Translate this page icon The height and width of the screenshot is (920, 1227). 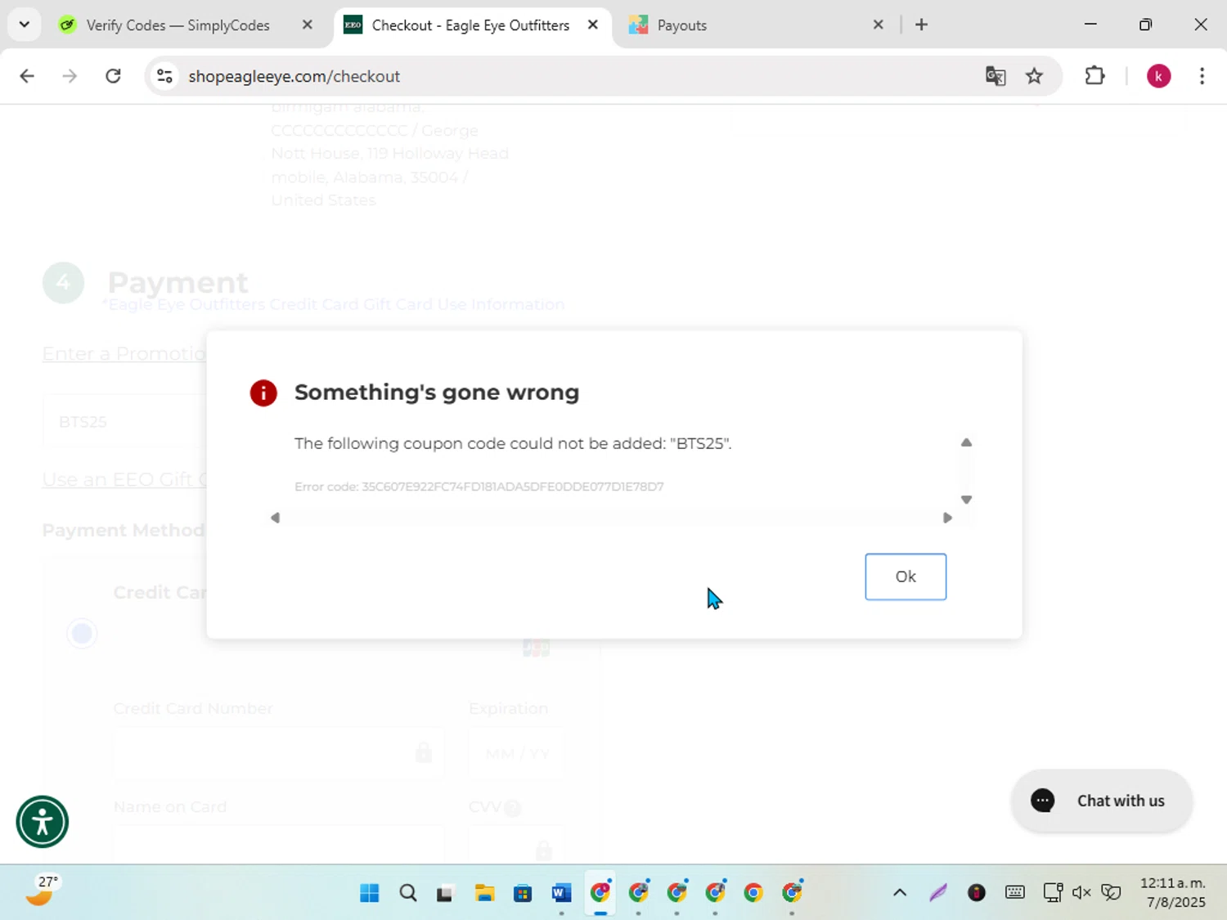(996, 76)
